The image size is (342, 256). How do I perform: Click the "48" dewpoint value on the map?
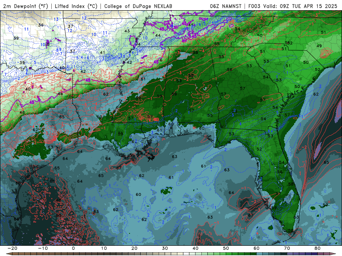click(22, 112)
